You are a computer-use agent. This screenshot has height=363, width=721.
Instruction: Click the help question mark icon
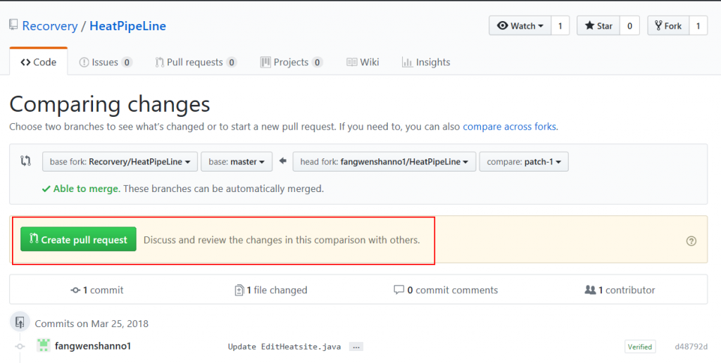(x=691, y=241)
